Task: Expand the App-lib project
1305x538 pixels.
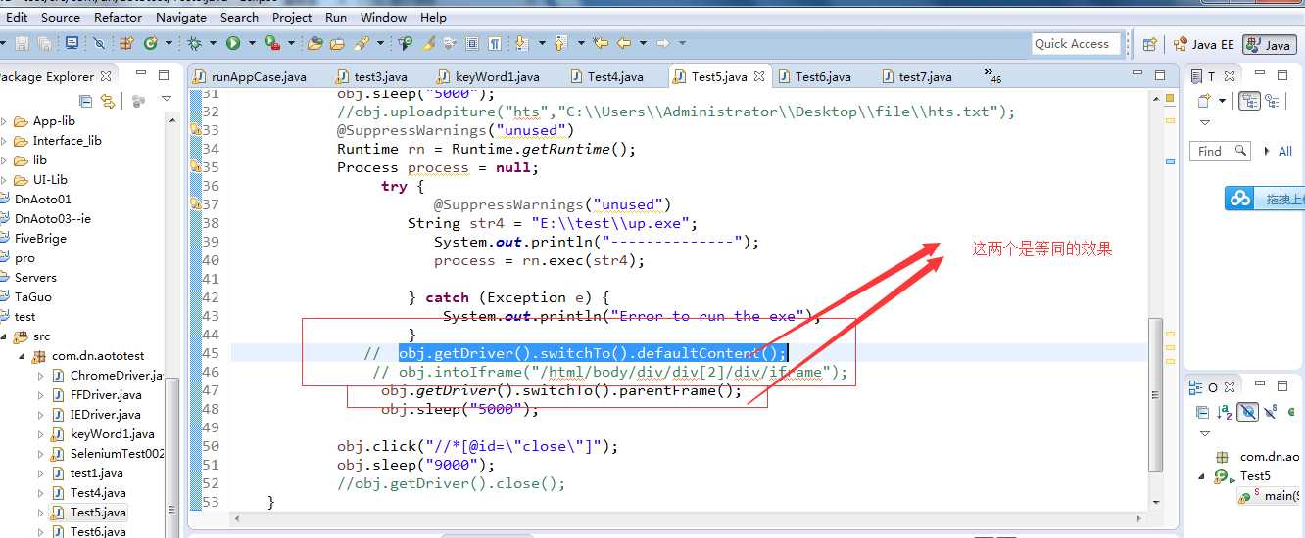Action: pos(5,121)
